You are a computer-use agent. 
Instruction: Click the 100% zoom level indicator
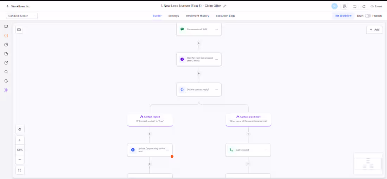[x=20, y=150]
